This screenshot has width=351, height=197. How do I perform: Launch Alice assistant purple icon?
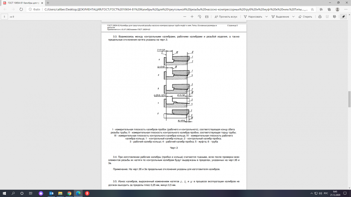coord(41,194)
